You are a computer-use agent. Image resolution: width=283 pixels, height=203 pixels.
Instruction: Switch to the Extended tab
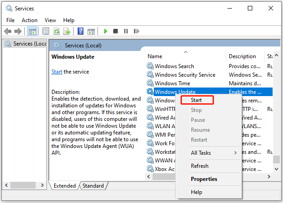click(x=65, y=186)
